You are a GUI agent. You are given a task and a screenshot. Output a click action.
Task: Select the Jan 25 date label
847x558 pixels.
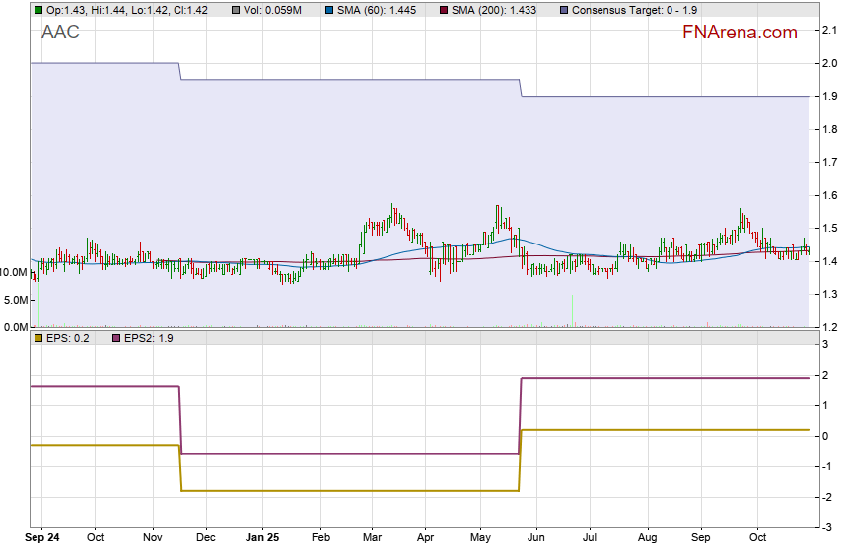[262, 538]
